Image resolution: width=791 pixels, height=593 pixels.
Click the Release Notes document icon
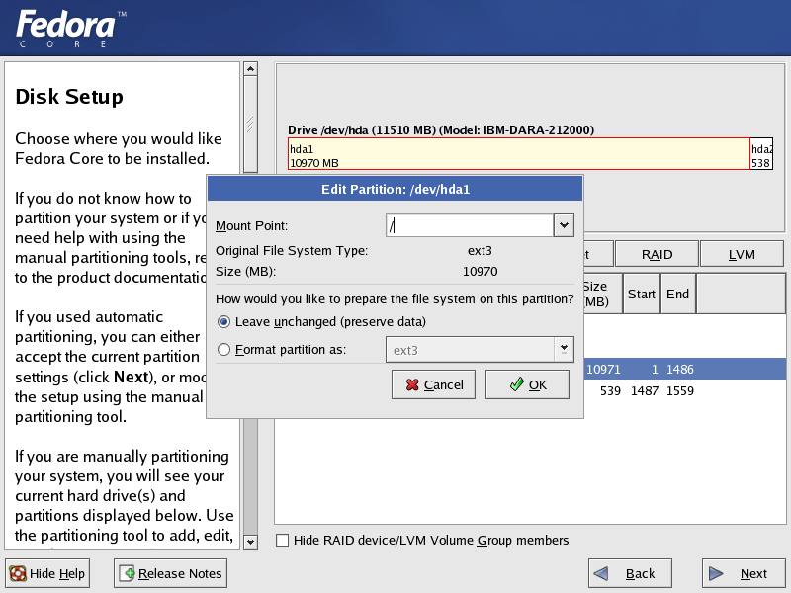pos(127,573)
